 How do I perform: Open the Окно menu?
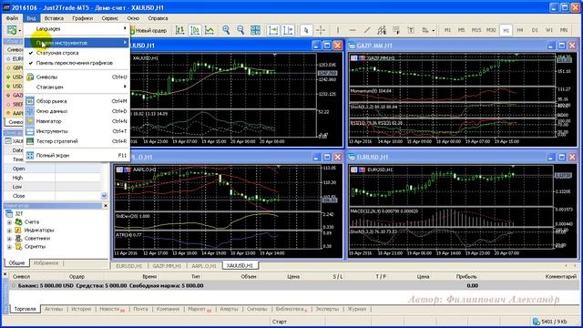point(133,18)
